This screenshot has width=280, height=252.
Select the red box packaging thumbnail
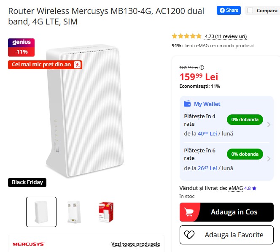105,212
